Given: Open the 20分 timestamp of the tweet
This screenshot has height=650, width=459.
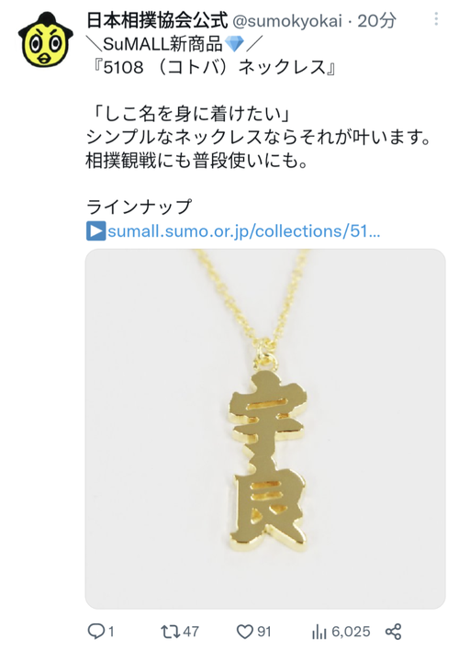Looking at the screenshot, I should (376, 20).
